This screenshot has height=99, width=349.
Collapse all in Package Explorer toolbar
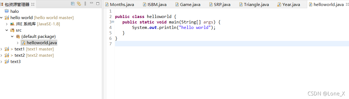(73, 4)
